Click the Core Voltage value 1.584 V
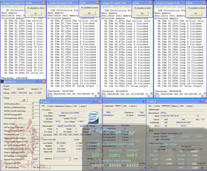Image resolution: width=207 pixels, height=171 pixels. [x=81, y=122]
